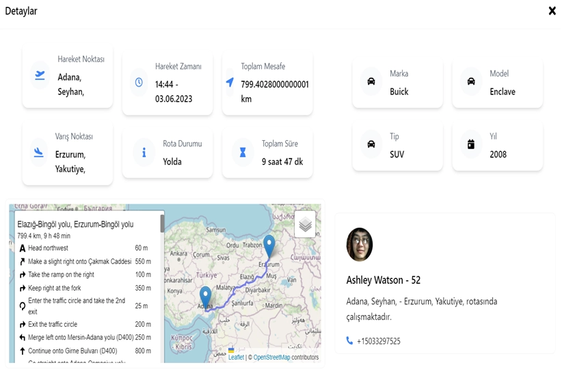The height and width of the screenshot is (376, 562).
Task: Click the arrow icon for 'Keep right at the fork'
Action: click(x=23, y=288)
